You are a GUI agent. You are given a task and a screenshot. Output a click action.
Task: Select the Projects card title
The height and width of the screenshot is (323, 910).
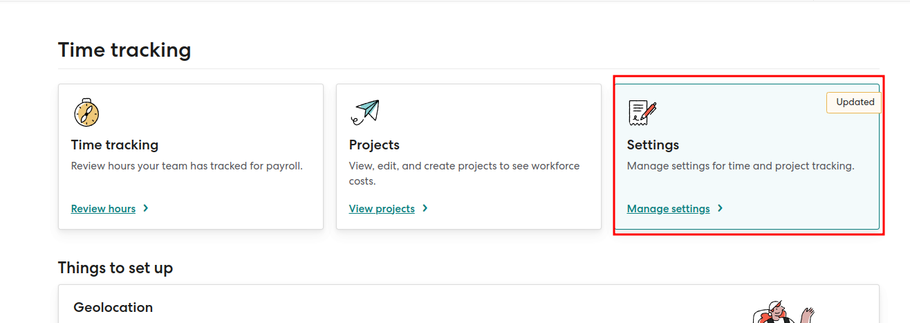pos(374,145)
